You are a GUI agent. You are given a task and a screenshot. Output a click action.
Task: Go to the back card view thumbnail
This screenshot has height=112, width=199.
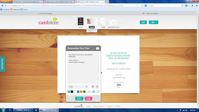(103, 21)
